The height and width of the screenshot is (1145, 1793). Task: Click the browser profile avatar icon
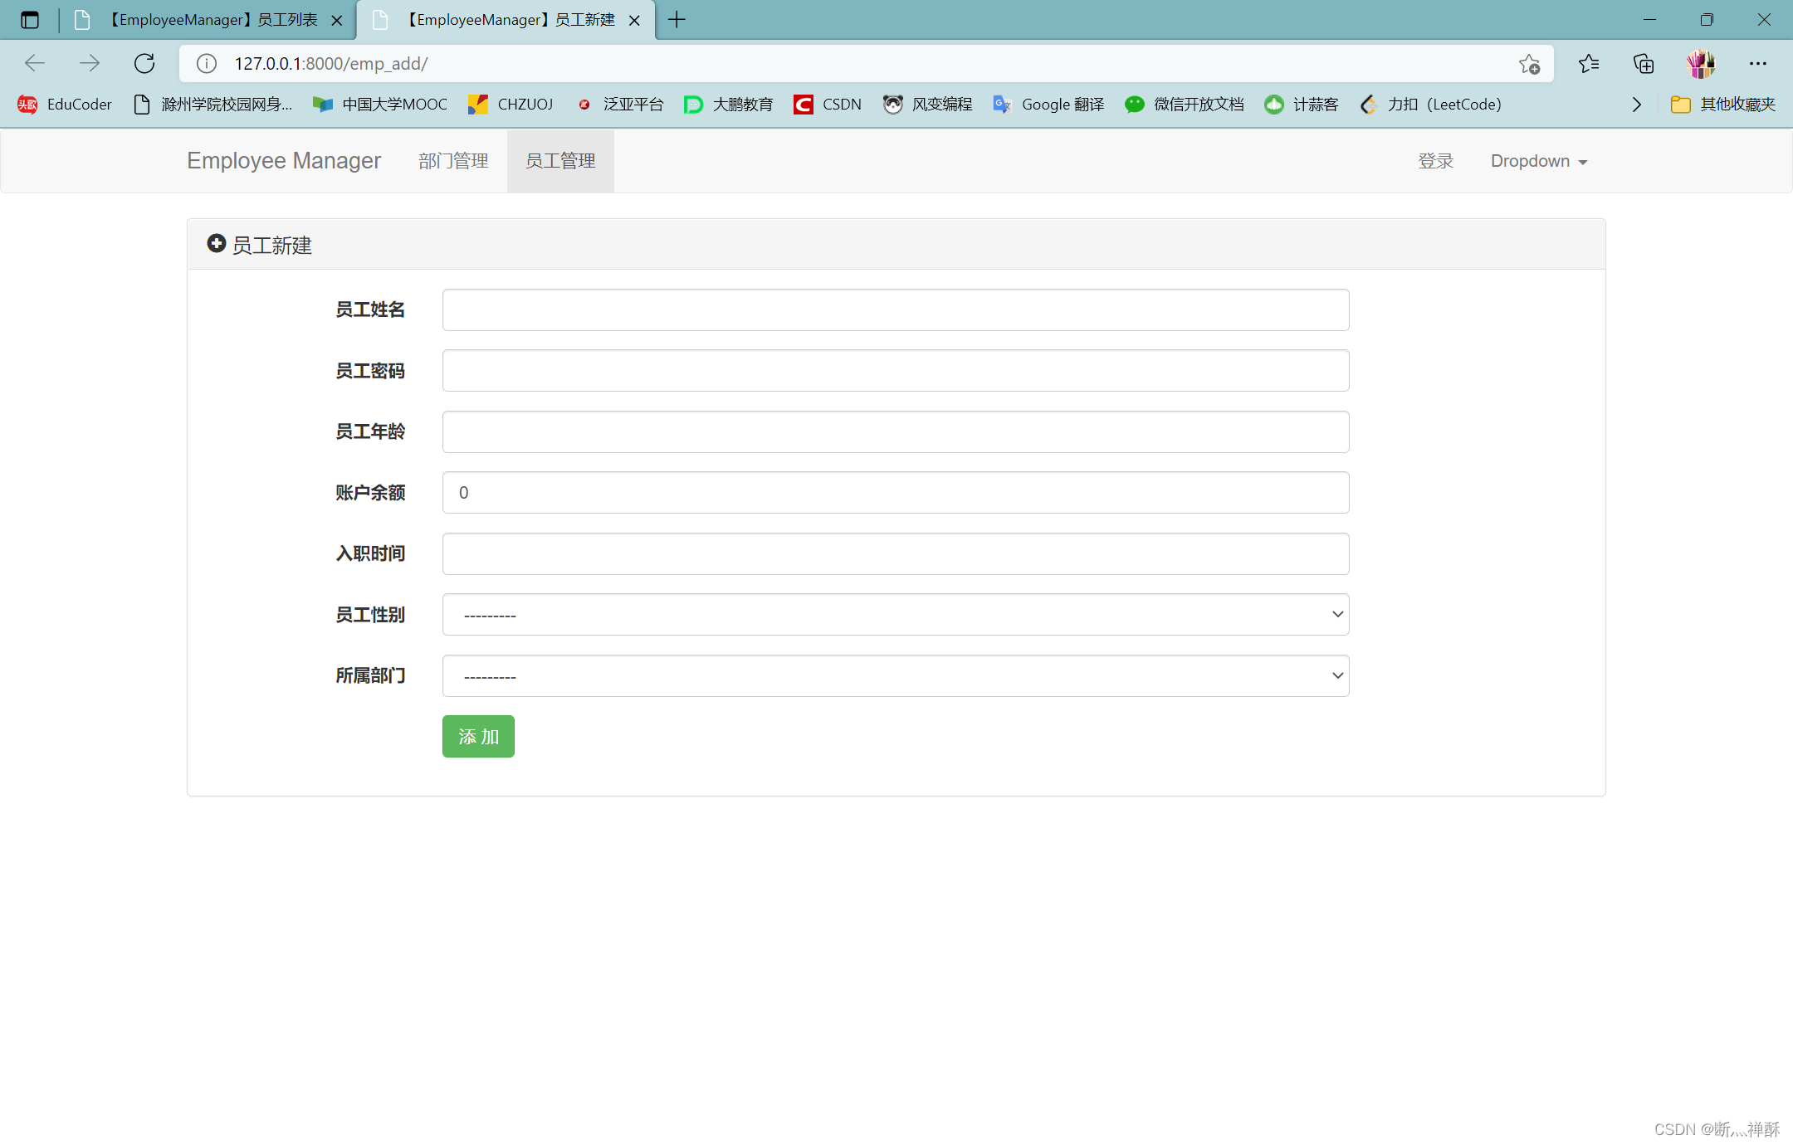(1700, 63)
